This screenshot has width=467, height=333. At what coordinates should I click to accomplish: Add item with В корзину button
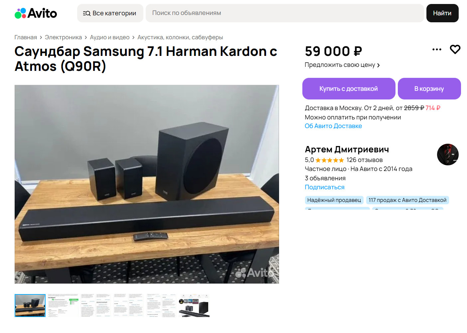[429, 89]
